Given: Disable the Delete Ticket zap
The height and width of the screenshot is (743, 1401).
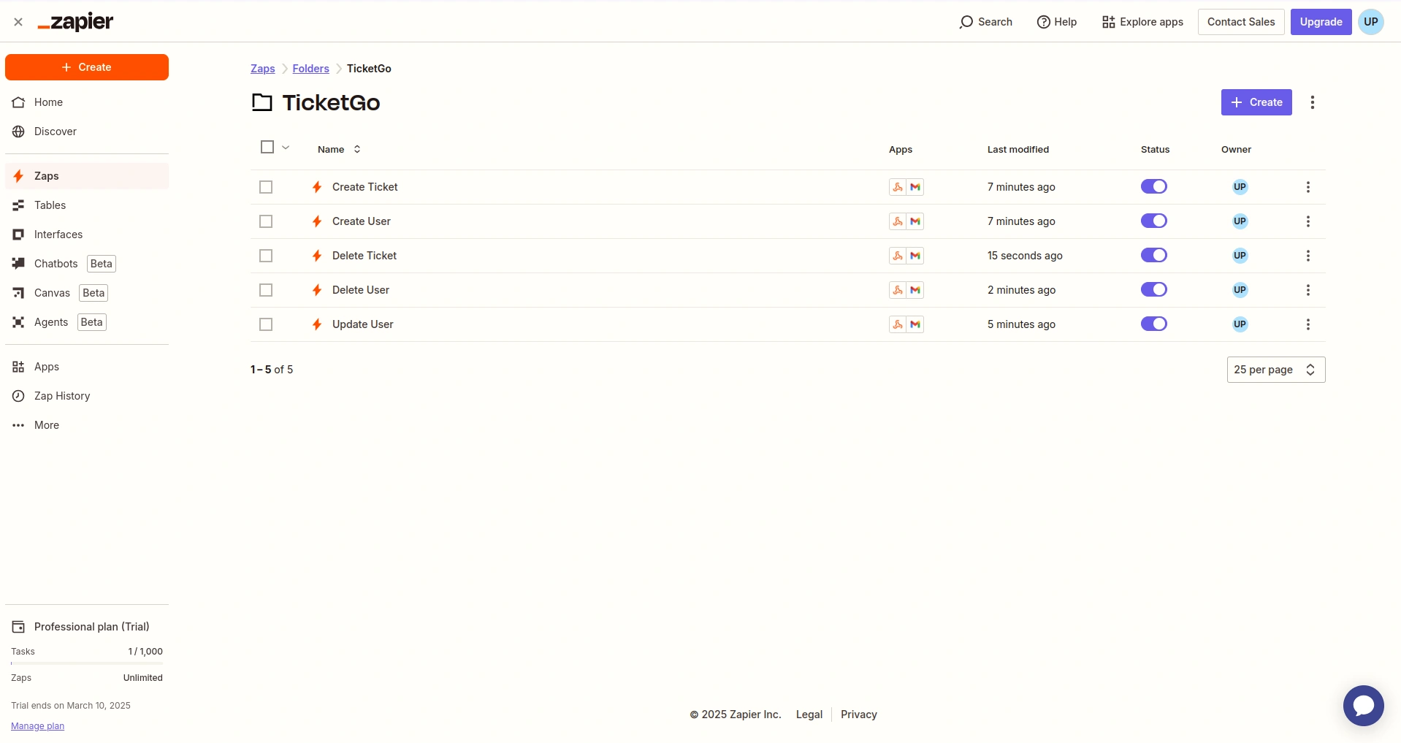Looking at the screenshot, I should click(1153, 255).
